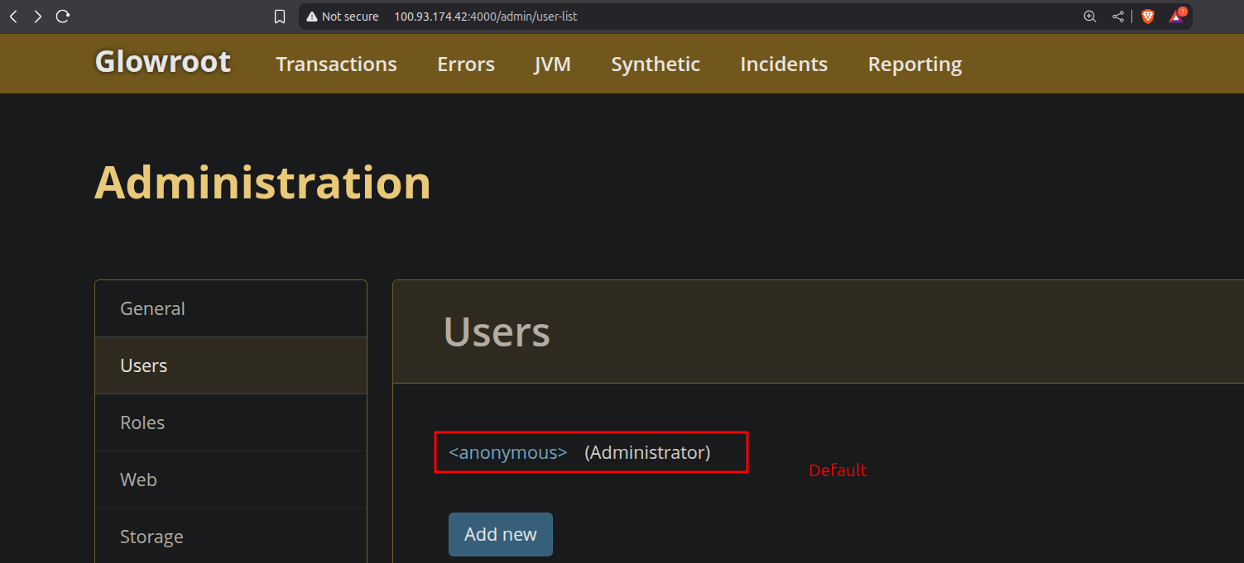Open Brave Shields lion icon
This screenshot has width=1244, height=563.
pos(1148,17)
